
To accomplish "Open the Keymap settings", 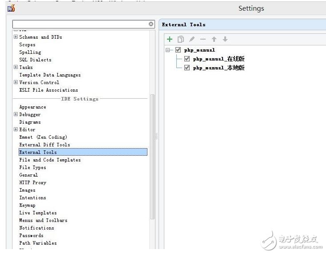I will 27,206.
